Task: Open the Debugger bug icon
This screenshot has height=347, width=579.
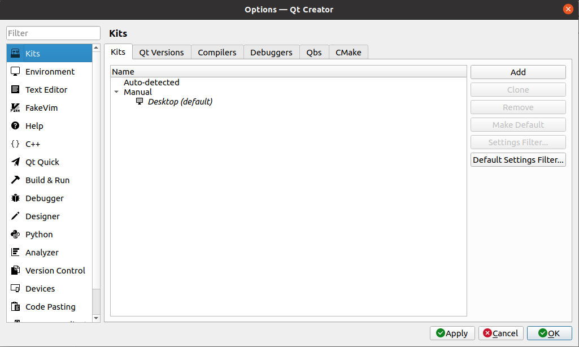Action: coord(15,198)
